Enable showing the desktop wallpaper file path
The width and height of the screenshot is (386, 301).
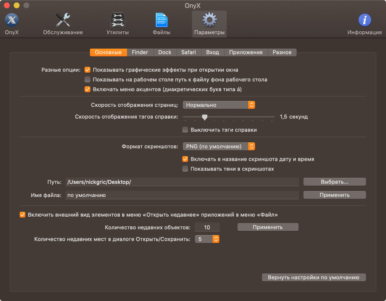tap(87, 79)
